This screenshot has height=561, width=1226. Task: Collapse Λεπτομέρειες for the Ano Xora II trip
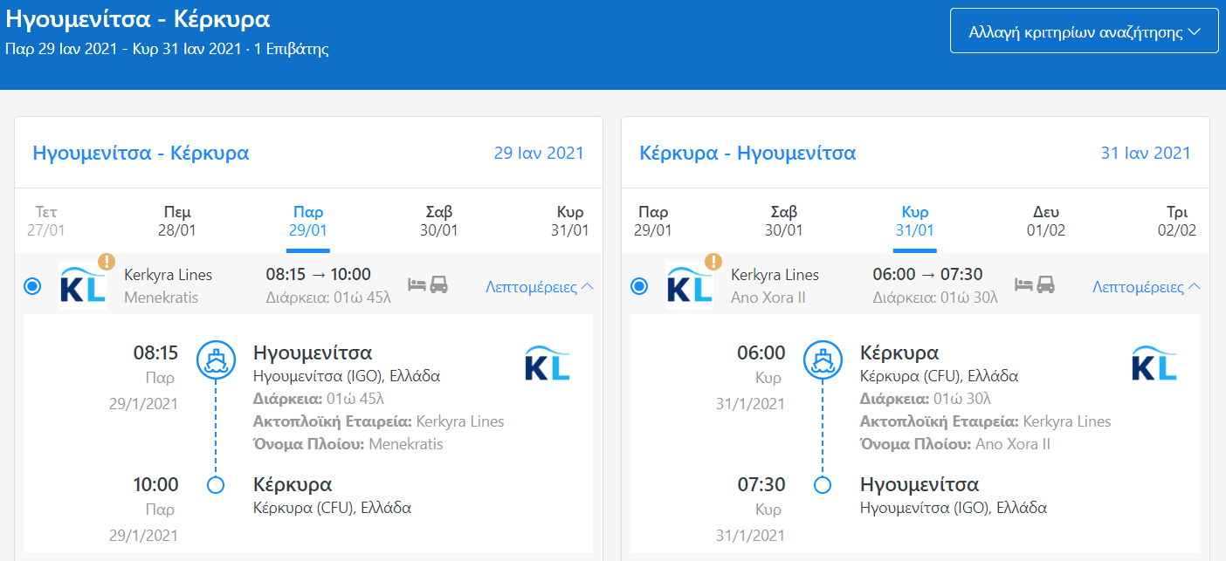[1146, 286]
